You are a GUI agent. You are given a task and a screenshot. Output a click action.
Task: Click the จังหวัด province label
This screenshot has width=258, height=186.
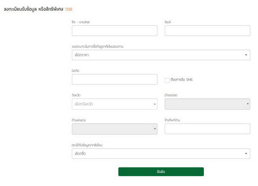(x=77, y=95)
